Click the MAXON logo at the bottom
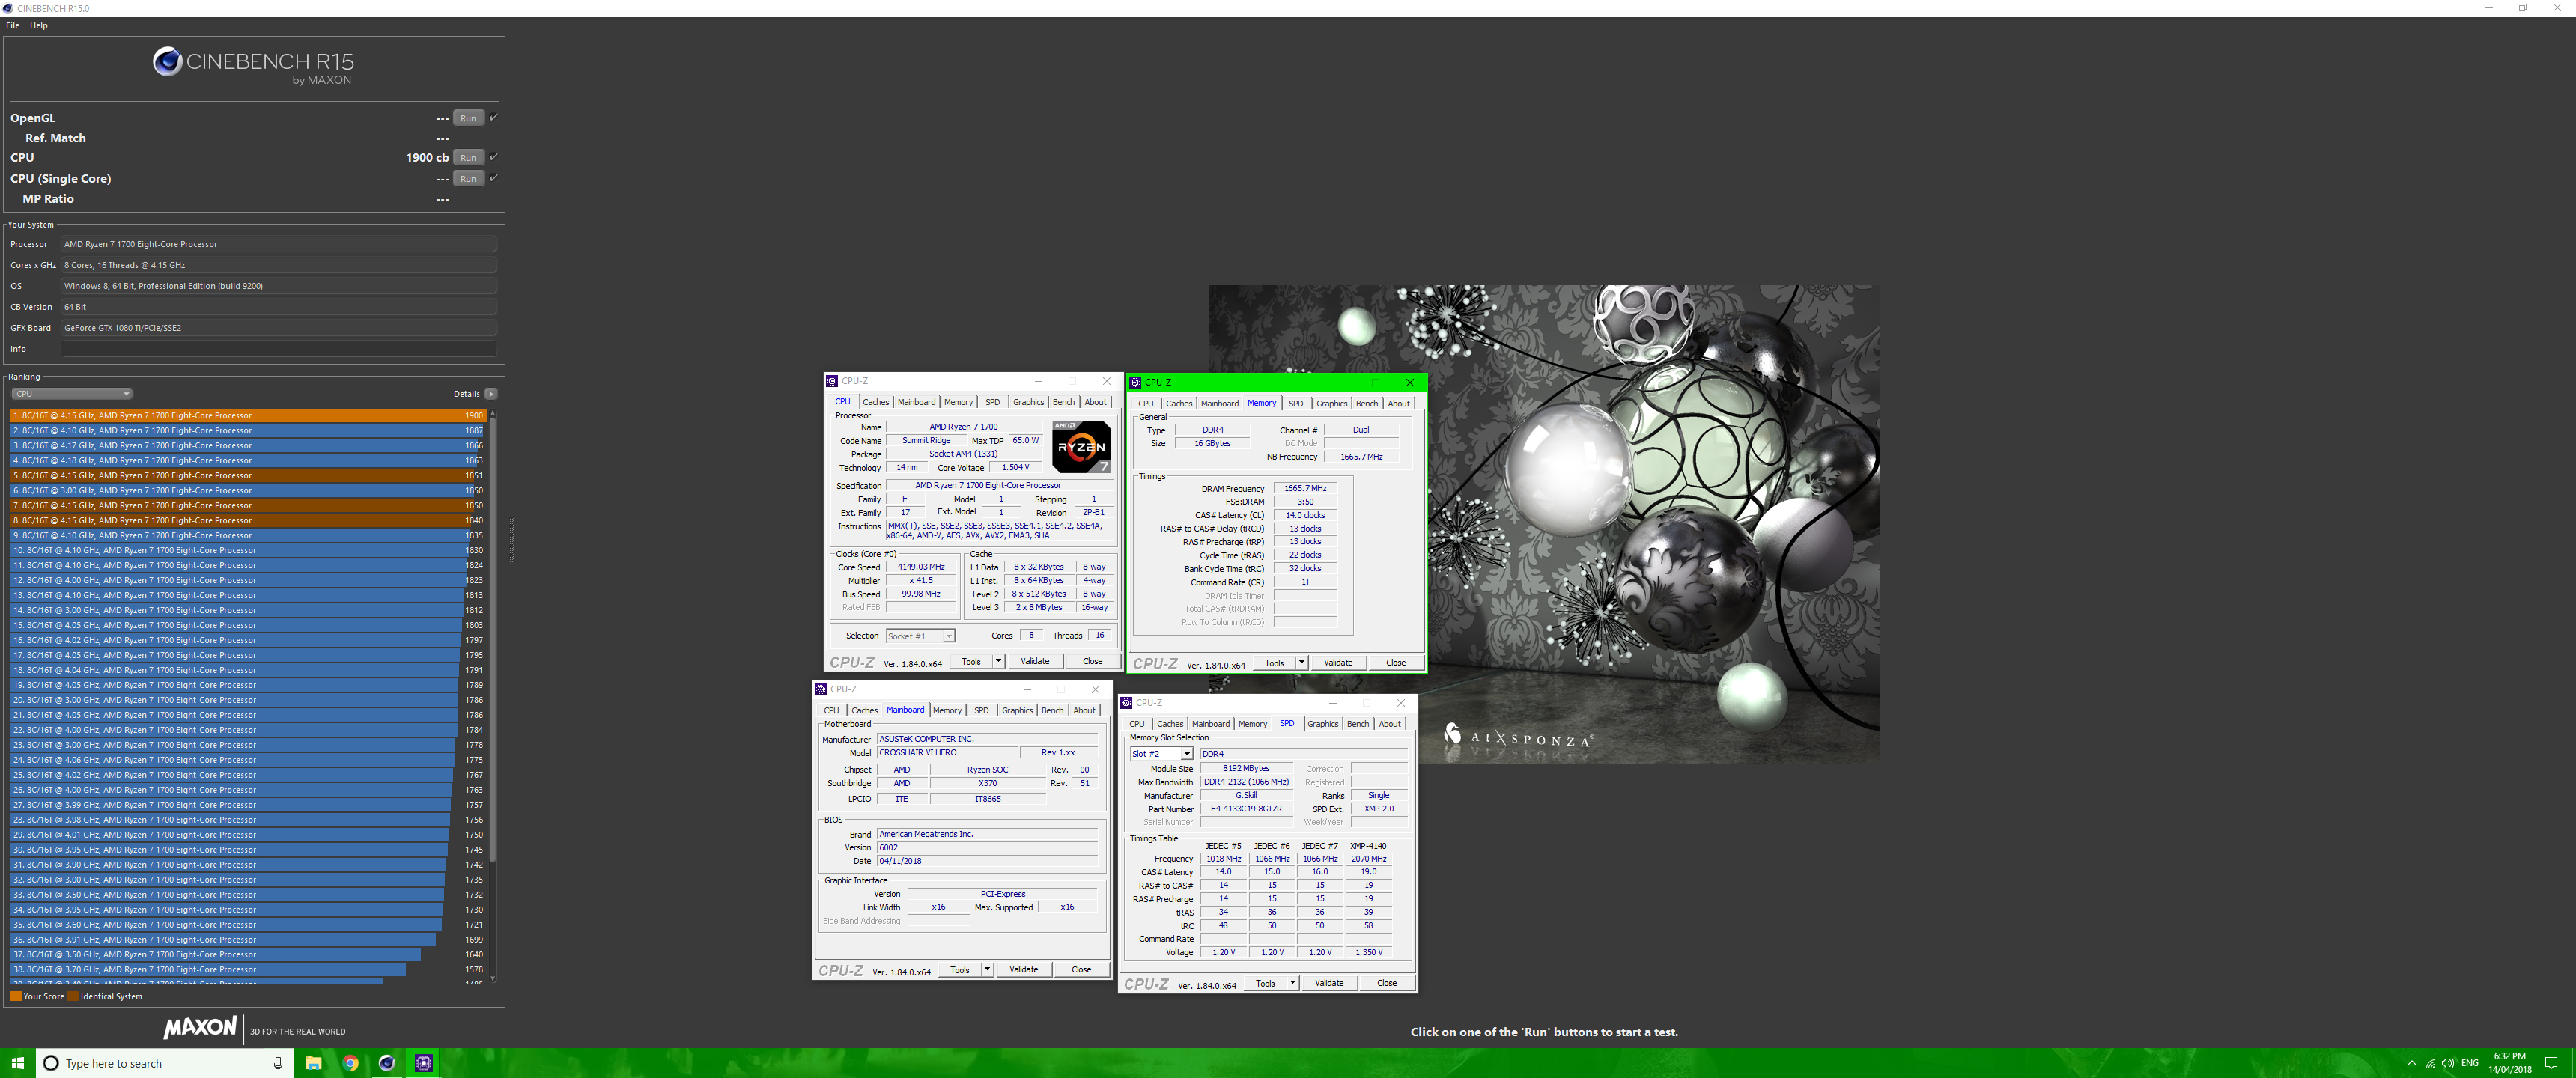Screen dimensions: 2576x1078 tap(200, 1028)
